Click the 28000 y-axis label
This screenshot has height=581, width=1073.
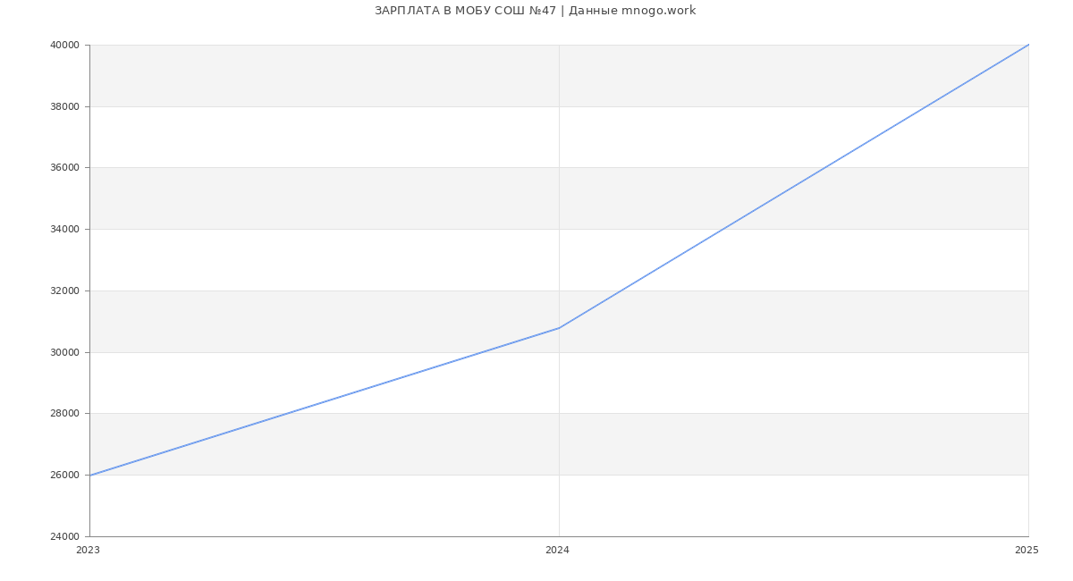[x=65, y=414]
